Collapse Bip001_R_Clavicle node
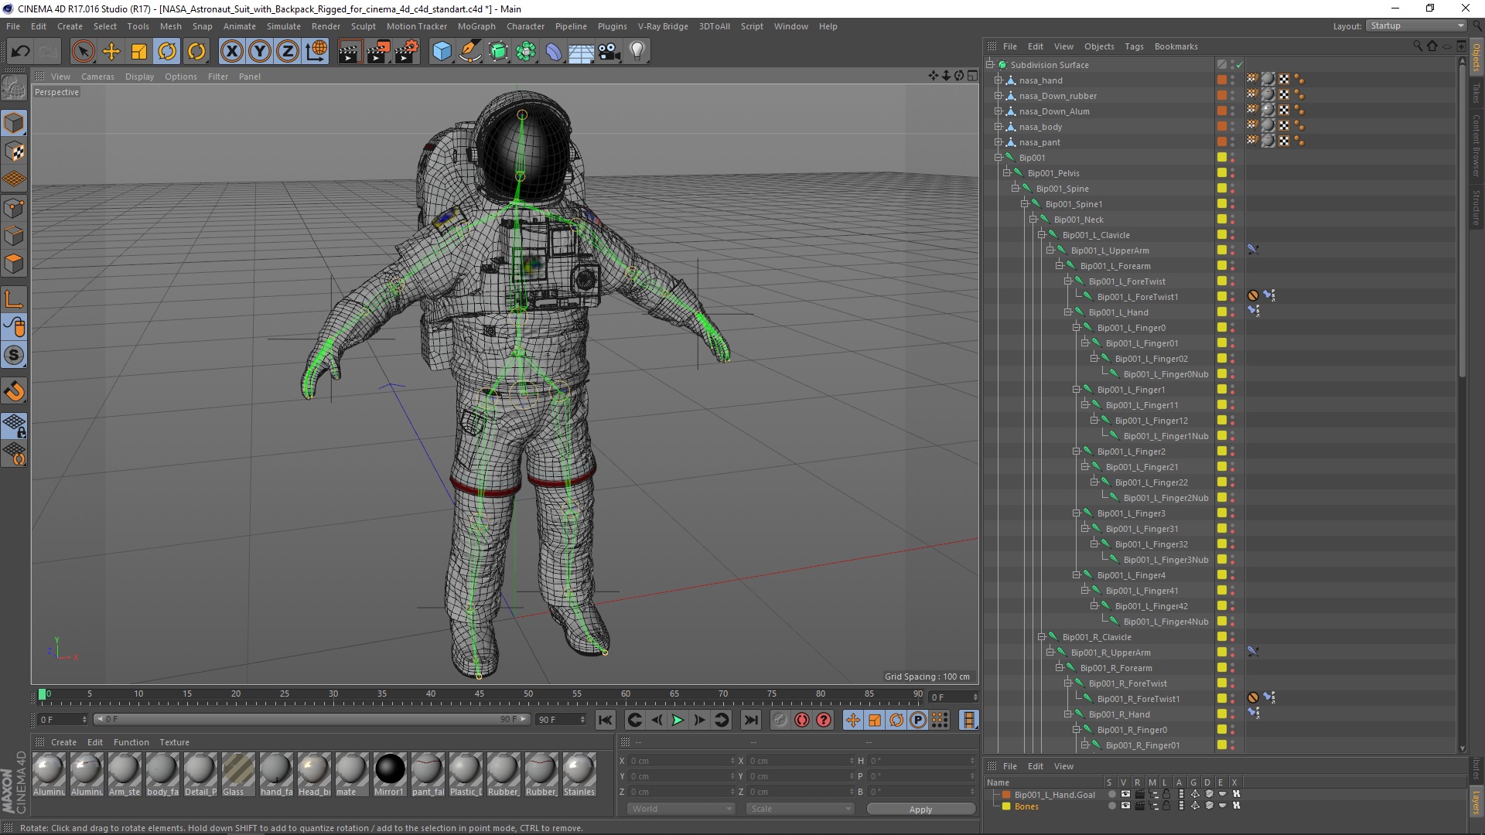This screenshot has width=1485, height=835. [x=1042, y=637]
